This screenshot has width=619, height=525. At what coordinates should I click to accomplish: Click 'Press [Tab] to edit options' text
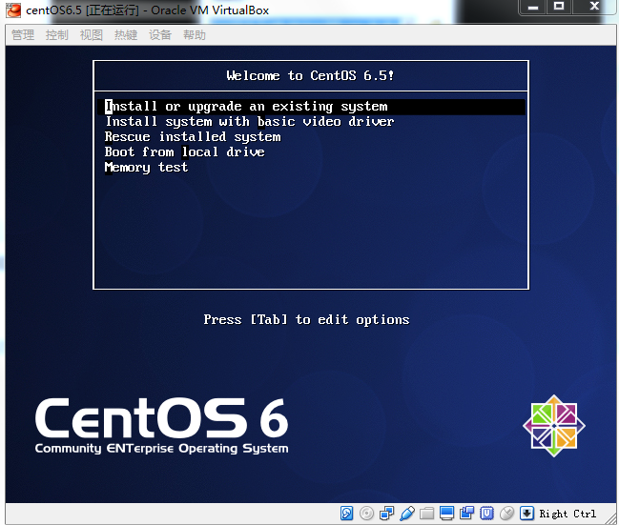(306, 319)
